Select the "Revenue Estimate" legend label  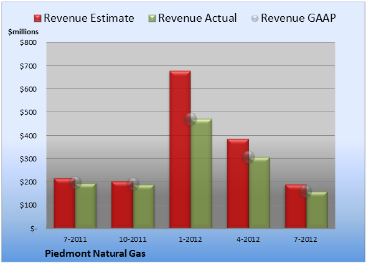(89, 18)
